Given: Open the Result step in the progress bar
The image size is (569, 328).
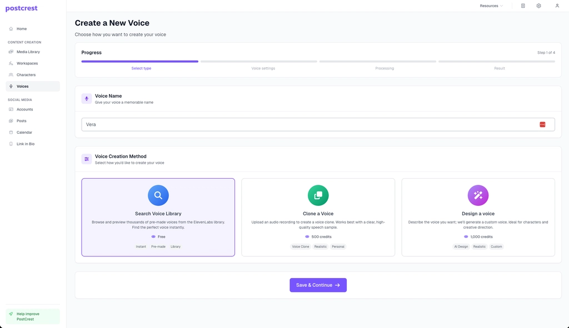Looking at the screenshot, I should [500, 68].
